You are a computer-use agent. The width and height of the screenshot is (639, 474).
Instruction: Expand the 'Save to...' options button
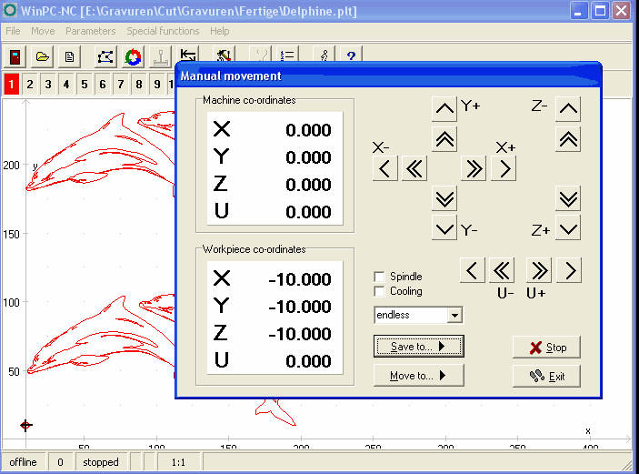tap(418, 347)
